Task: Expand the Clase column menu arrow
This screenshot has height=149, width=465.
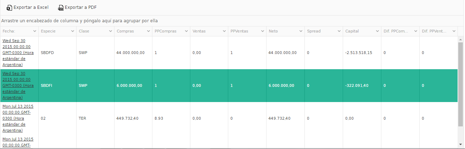Action: coord(111,31)
